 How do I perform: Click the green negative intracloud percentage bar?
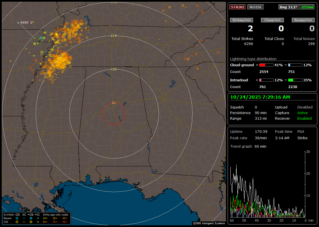(295, 80)
